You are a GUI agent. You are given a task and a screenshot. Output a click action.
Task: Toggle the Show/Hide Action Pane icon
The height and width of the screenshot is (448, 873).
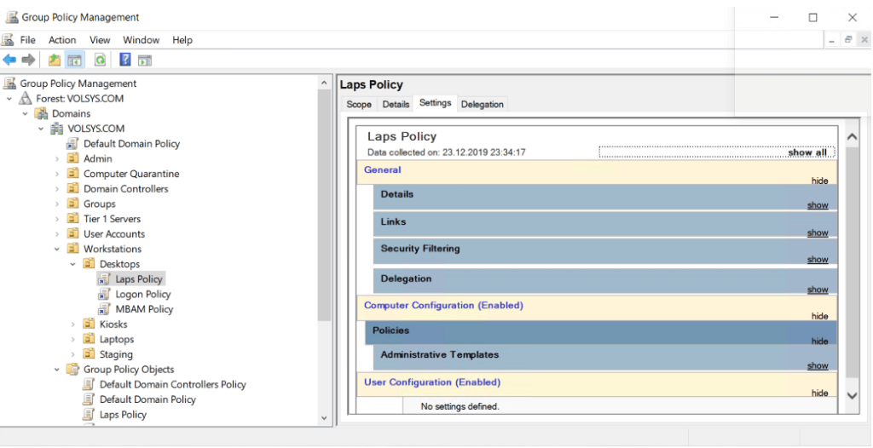coord(145,60)
